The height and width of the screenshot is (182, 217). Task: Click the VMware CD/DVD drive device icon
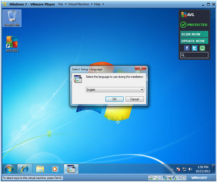[155, 178]
